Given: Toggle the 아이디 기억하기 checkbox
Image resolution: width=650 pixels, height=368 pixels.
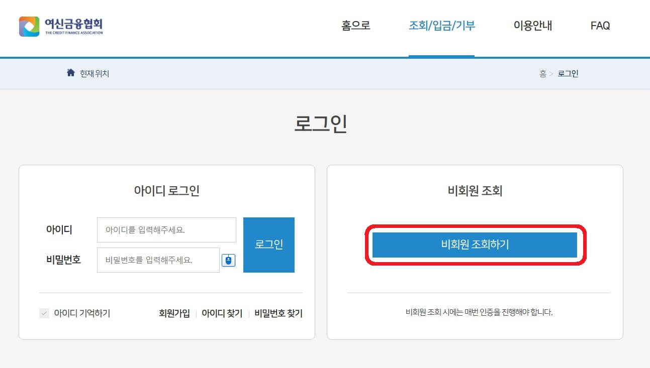Looking at the screenshot, I should [x=44, y=313].
